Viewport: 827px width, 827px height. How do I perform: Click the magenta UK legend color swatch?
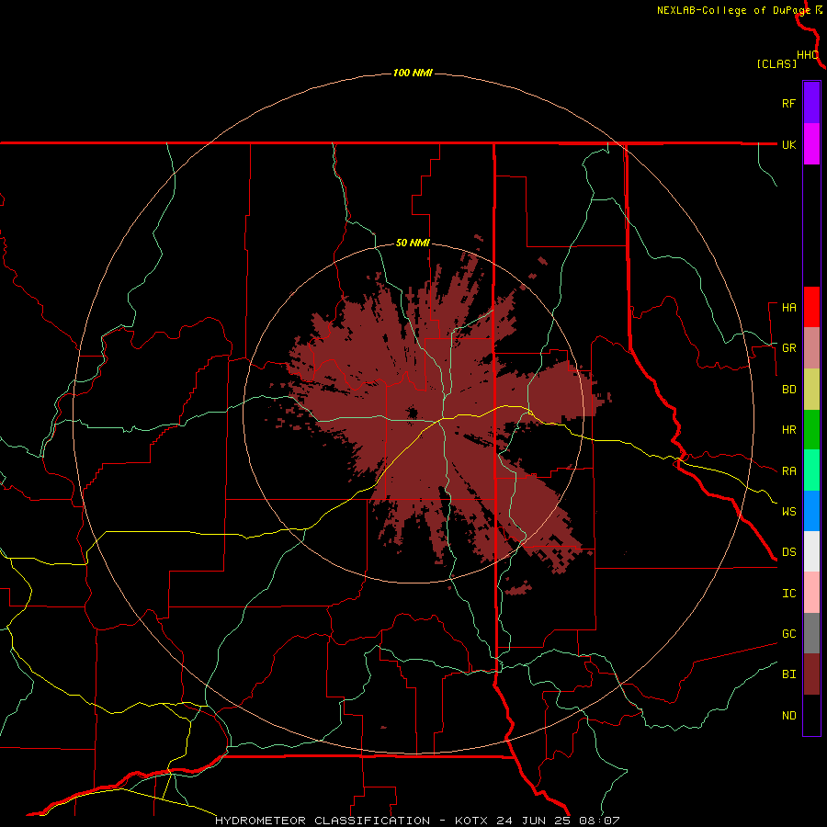tap(811, 144)
